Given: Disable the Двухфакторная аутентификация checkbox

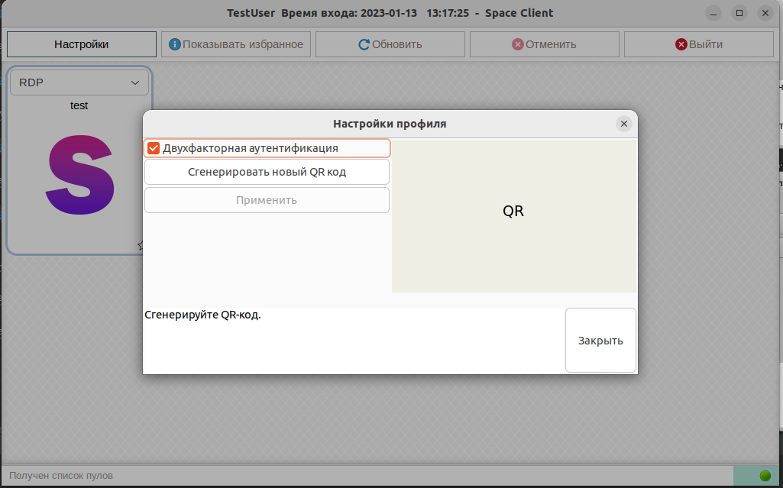Looking at the screenshot, I should coord(154,148).
